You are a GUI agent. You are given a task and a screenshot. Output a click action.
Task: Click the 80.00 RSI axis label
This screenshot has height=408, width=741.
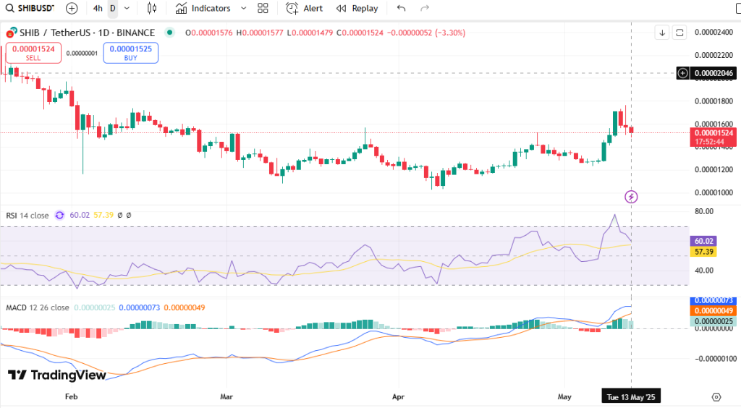point(704,211)
